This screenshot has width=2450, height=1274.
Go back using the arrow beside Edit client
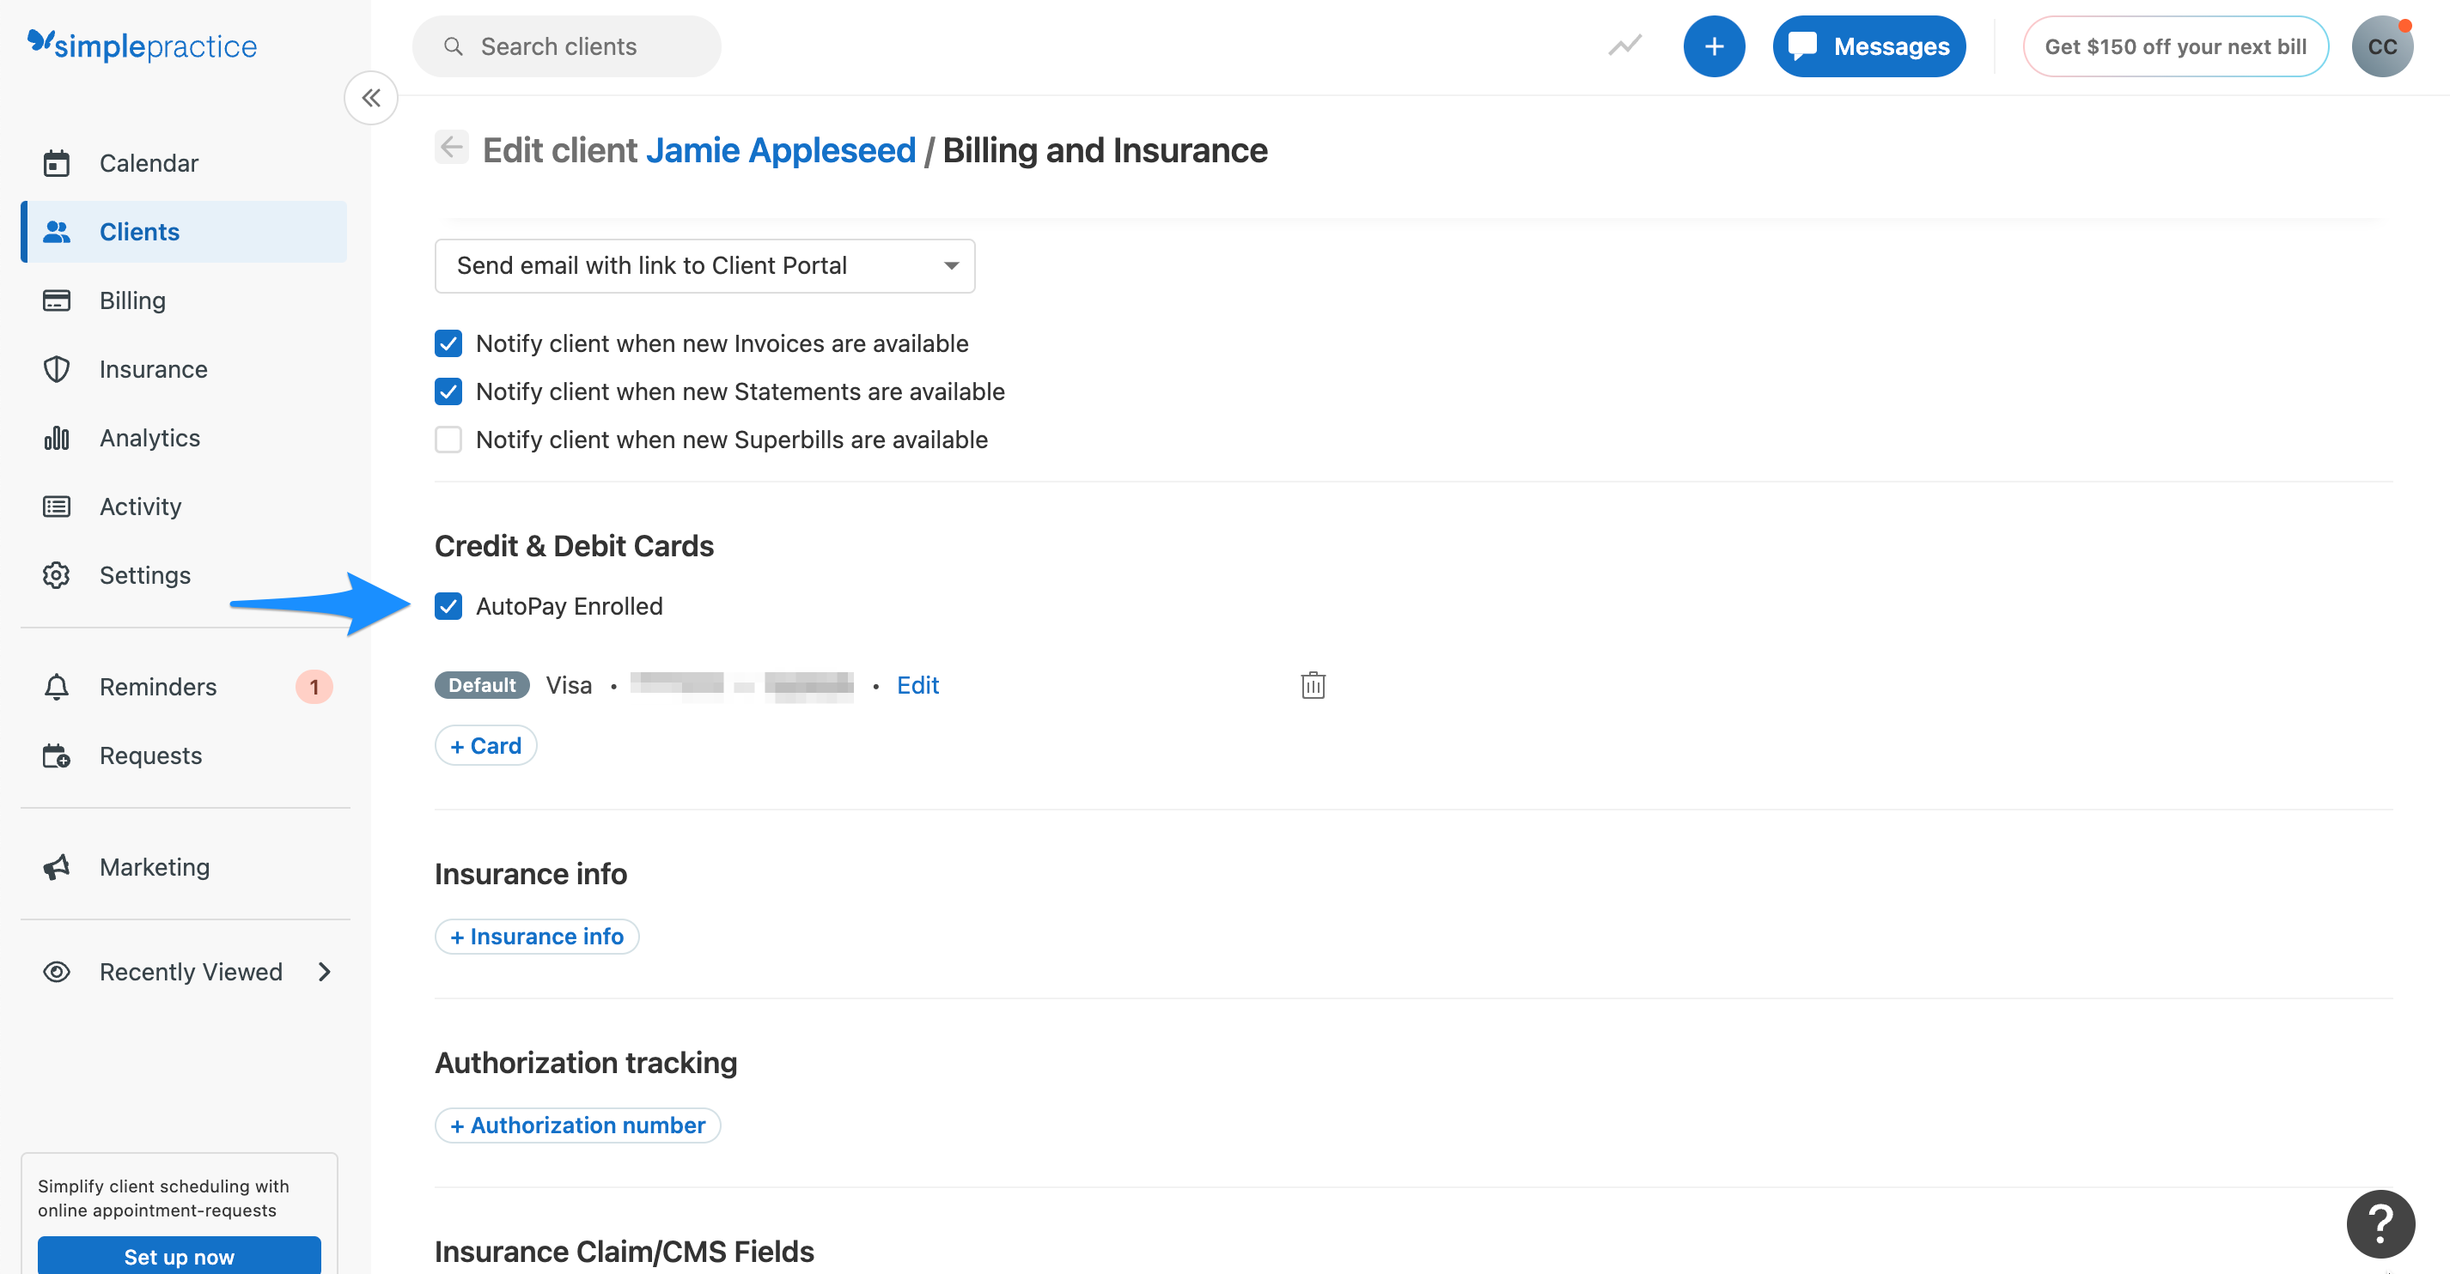(452, 148)
